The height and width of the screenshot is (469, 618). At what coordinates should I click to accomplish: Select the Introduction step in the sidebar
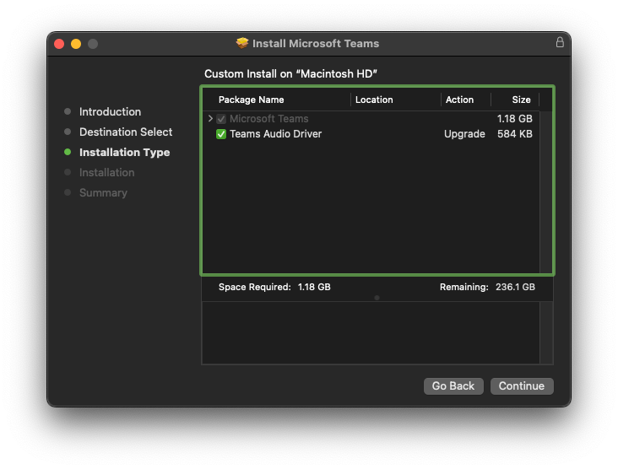click(110, 112)
